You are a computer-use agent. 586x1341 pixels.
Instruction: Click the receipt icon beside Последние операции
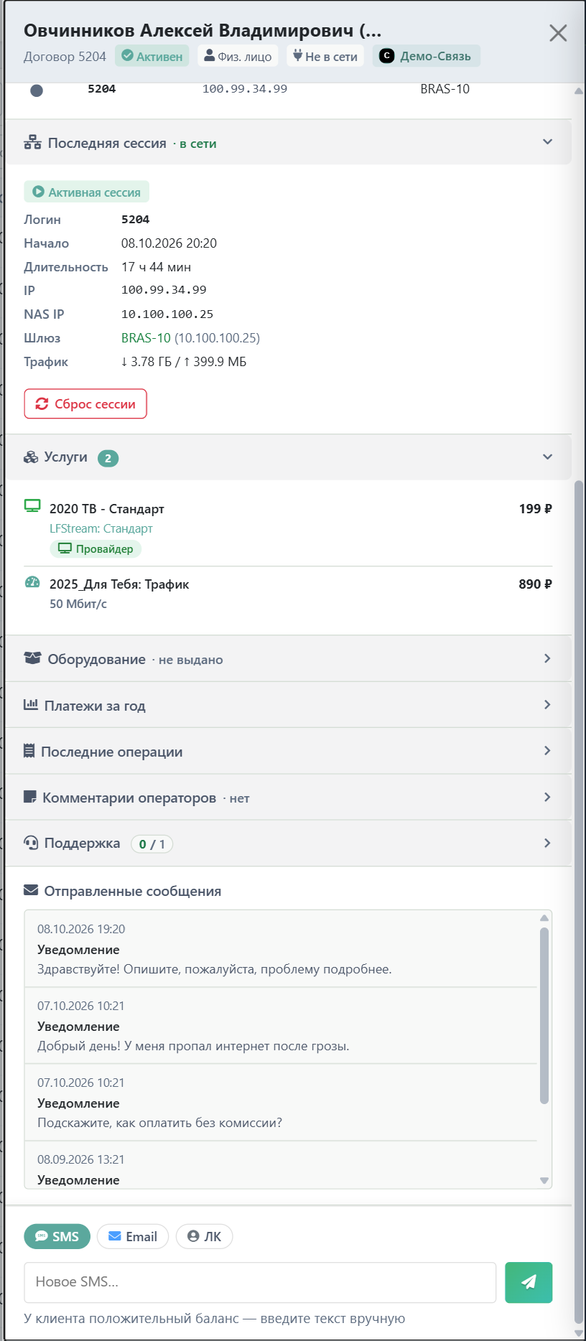pos(29,751)
